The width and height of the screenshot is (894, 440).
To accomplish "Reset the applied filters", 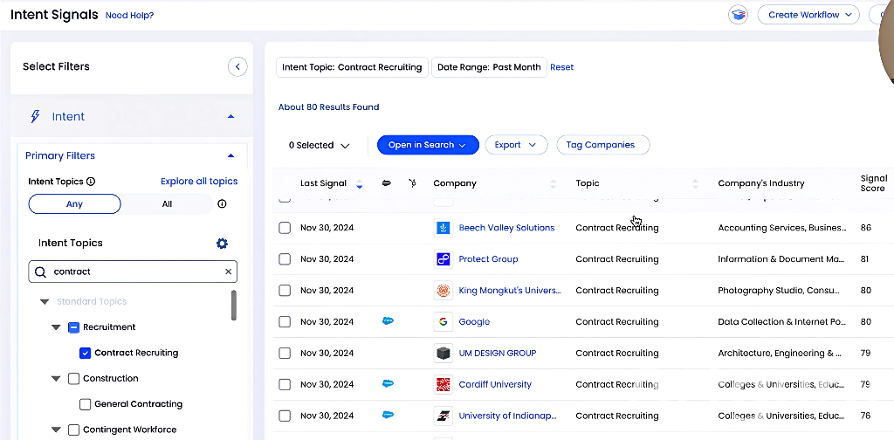I will 561,67.
